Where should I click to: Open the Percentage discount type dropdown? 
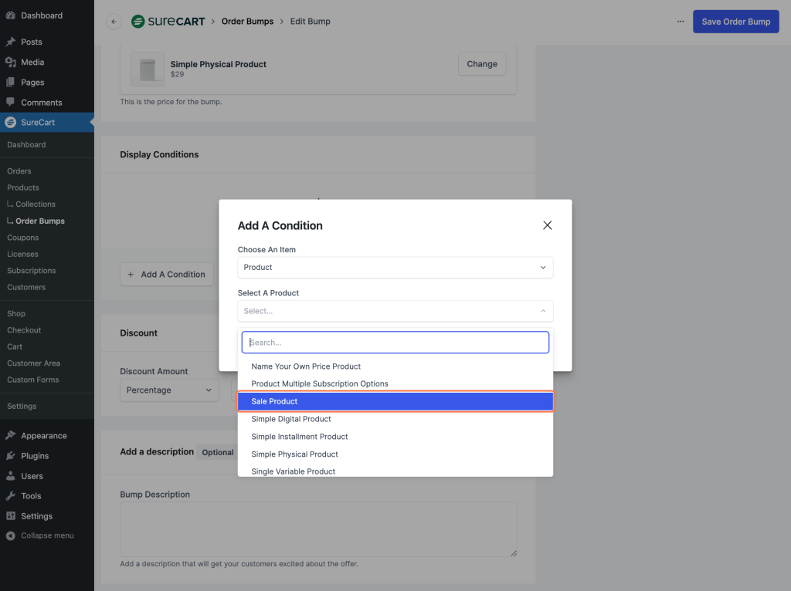point(169,390)
